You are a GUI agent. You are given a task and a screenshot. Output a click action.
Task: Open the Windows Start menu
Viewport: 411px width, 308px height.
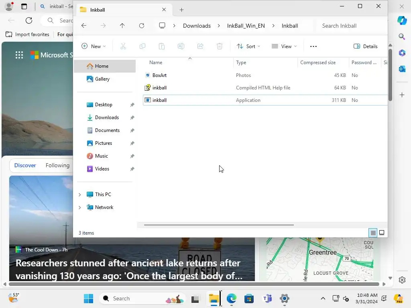88,298
